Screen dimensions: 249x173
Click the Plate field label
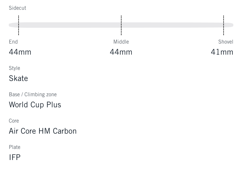tap(14, 147)
